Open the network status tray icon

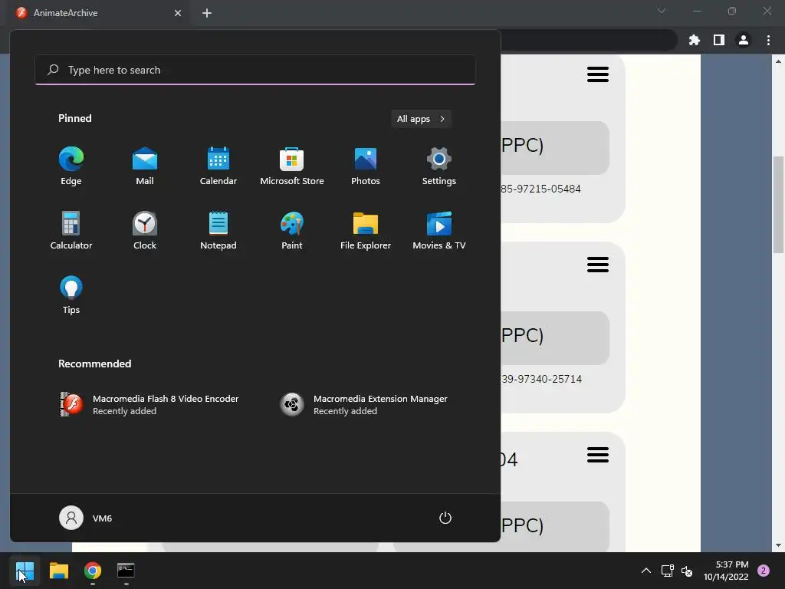point(667,571)
